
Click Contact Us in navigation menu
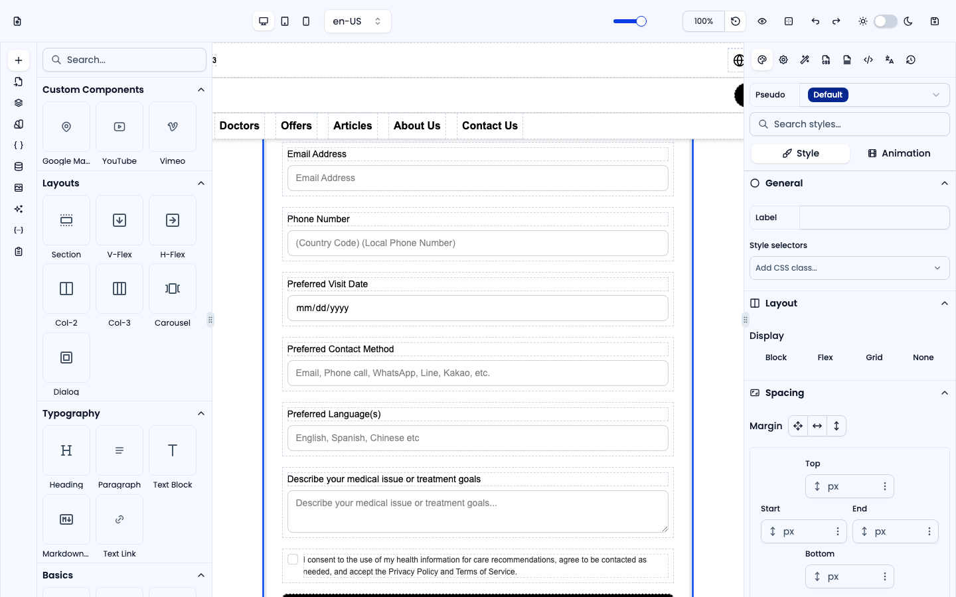tap(490, 126)
